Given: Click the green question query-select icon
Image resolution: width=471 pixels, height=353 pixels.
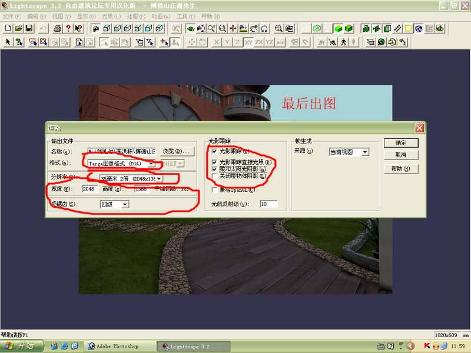Looking at the screenshot, I should click(x=19, y=42).
